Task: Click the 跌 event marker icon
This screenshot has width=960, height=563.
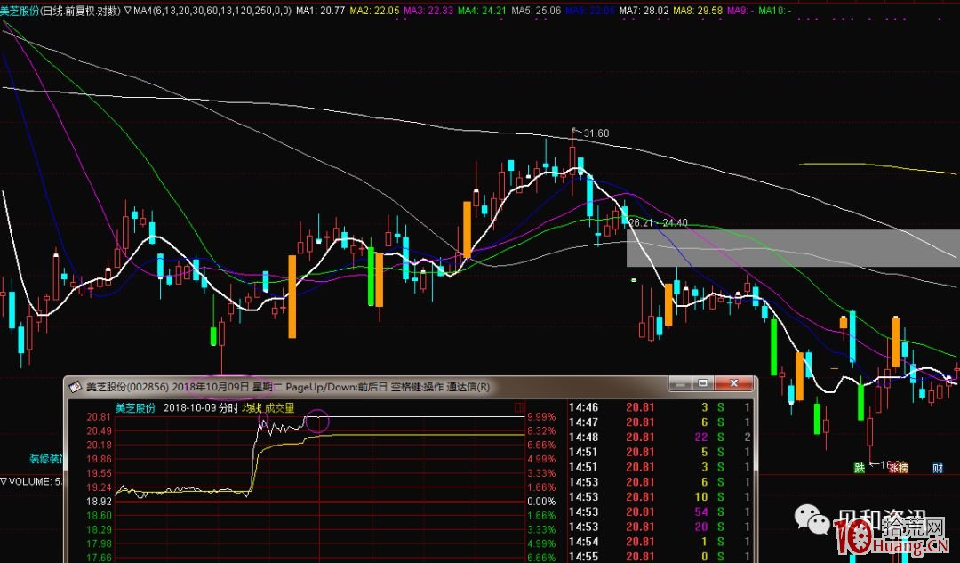Action: 860,468
